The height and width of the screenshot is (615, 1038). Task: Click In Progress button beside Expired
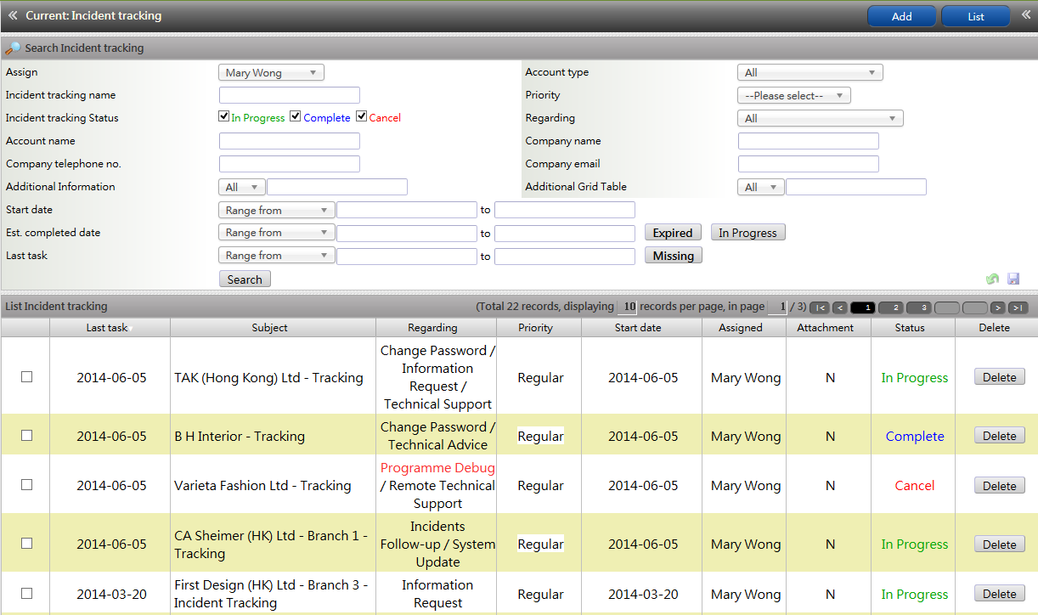click(x=748, y=233)
